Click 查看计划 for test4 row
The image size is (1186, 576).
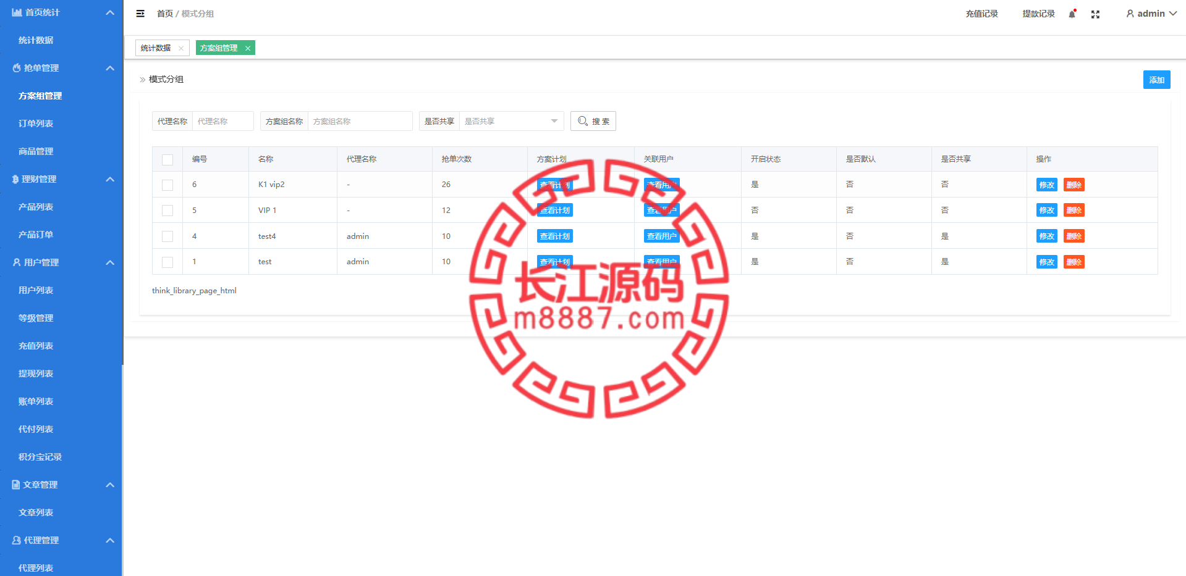click(555, 236)
